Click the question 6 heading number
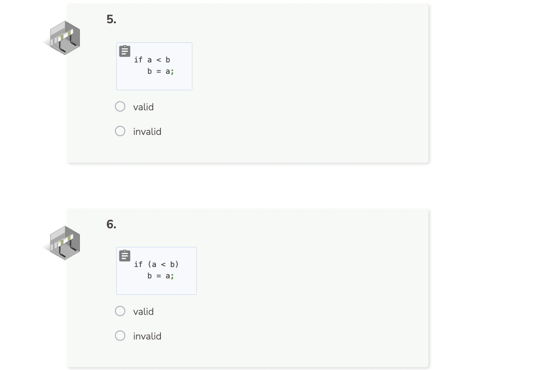The image size is (557, 370). tap(110, 224)
